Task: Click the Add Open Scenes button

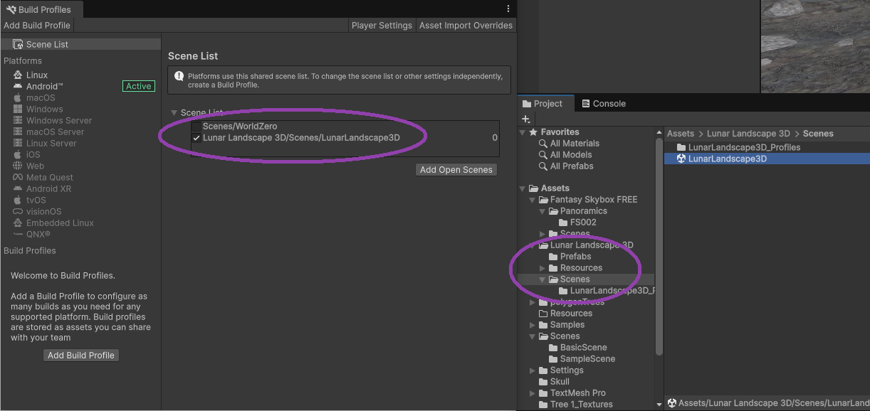Action: pos(456,170)
